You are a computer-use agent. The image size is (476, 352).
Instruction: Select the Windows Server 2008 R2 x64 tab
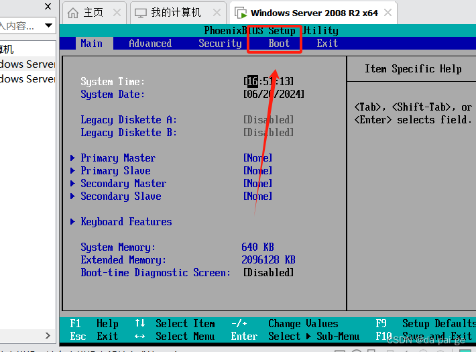pyautogui.click(x=314, y=13)
